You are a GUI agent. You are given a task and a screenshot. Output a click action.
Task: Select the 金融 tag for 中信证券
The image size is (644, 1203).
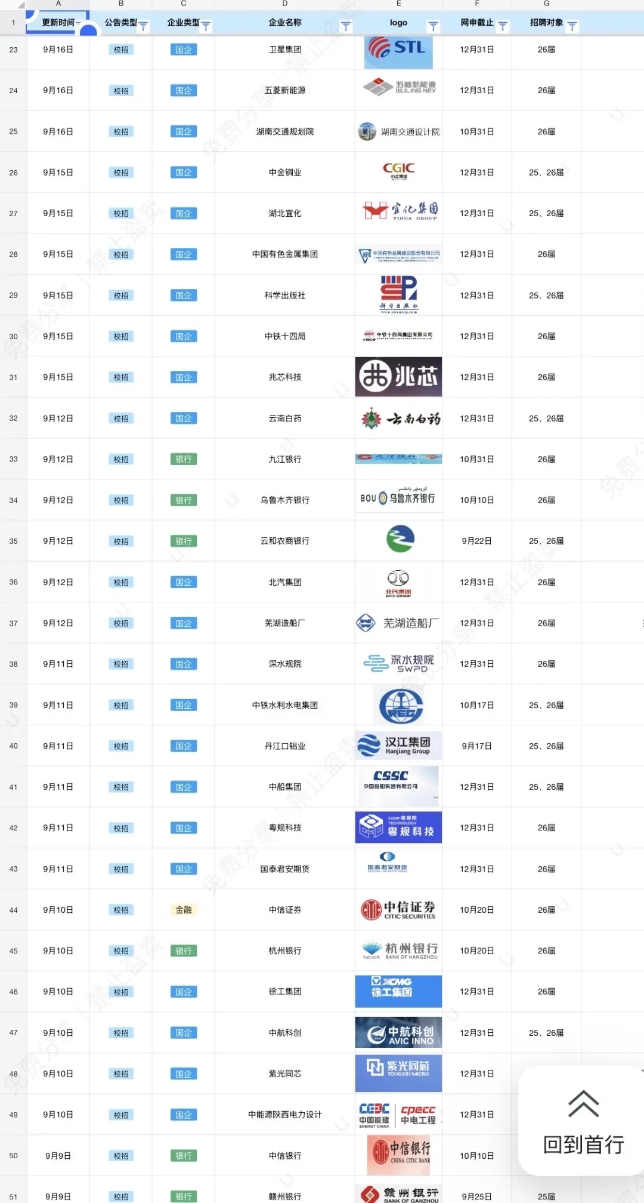184,910
